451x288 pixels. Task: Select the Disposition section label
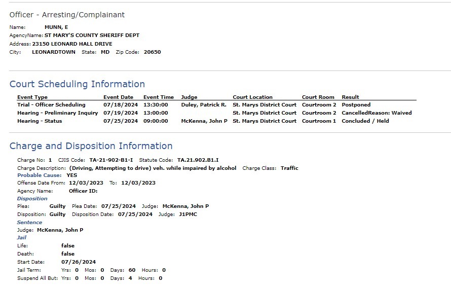coord(32,199)
